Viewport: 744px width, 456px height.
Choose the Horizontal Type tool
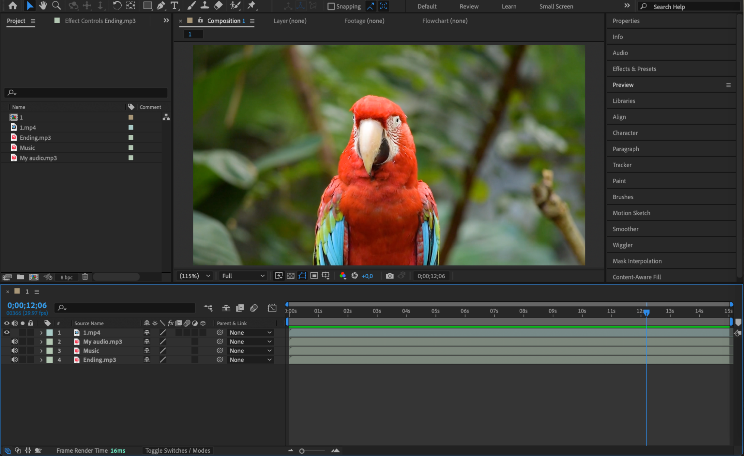[174, 6]
